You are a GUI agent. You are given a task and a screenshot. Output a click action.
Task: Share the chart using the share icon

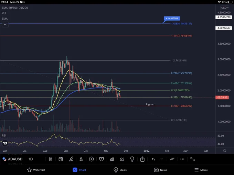(142, 159)
